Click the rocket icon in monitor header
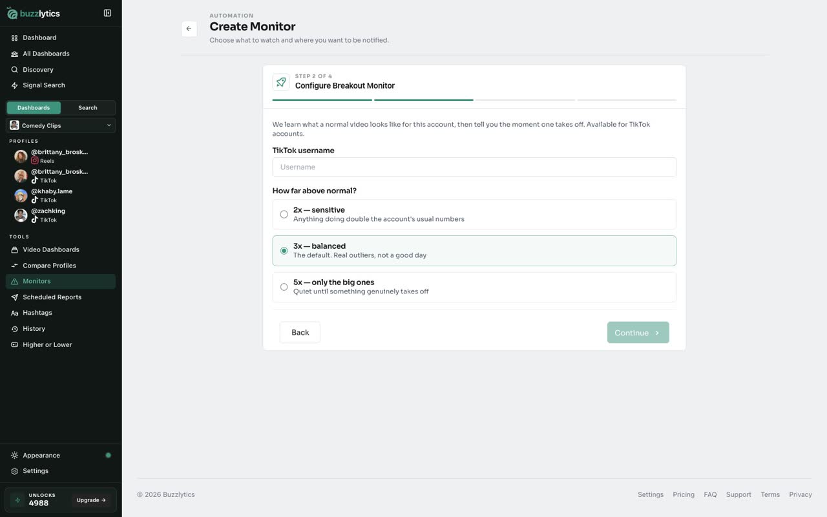This screenshot has height=517, width=827. coord(281,82)
